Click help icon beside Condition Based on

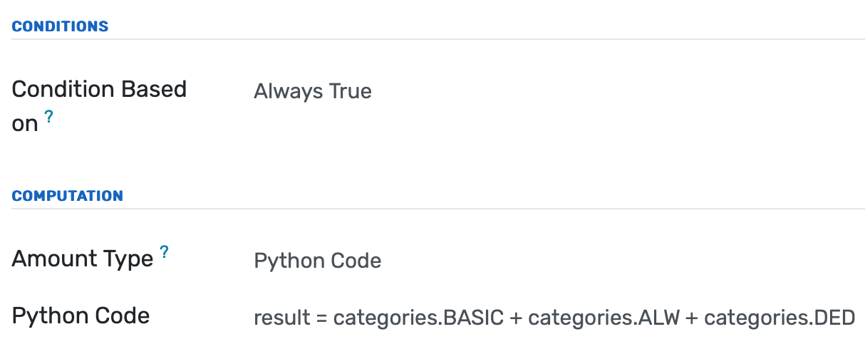tap(49, 117)
